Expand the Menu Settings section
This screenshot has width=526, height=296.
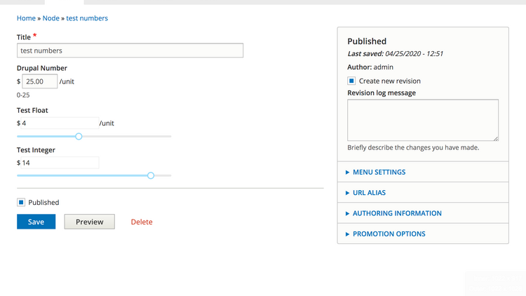click(379, 172)
